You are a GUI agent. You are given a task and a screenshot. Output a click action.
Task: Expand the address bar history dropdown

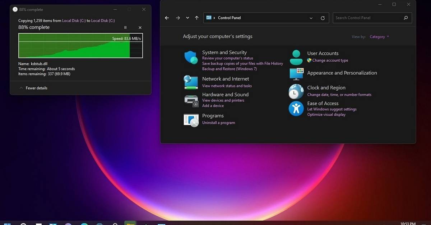311,18
